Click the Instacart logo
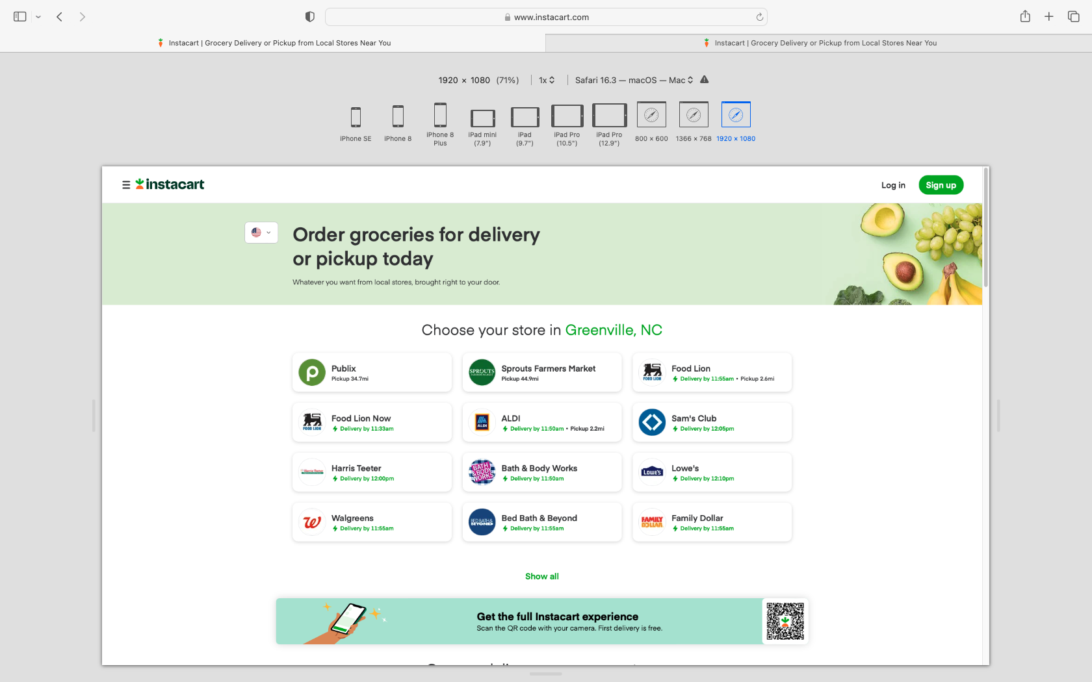Screen dimensions: 1092x682 (170, 184)
